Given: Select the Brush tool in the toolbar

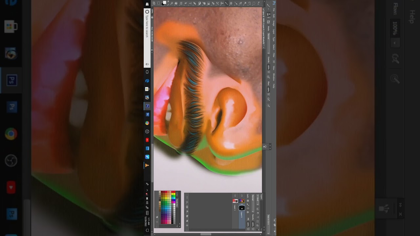Looking at the screenshot, I should (x=226, y=3).
